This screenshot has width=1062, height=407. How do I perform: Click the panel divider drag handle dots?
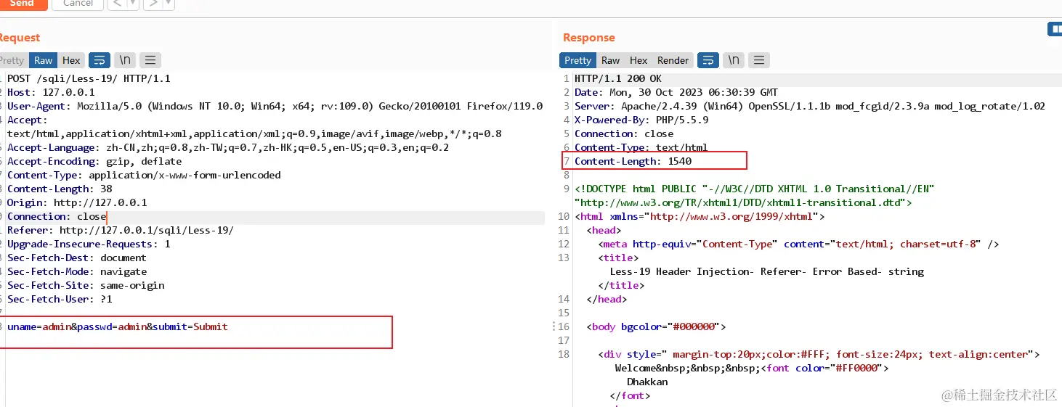[554, 327]
